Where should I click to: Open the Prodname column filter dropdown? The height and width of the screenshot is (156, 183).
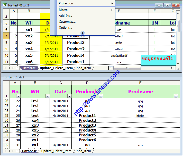click(x=176, y=96)
